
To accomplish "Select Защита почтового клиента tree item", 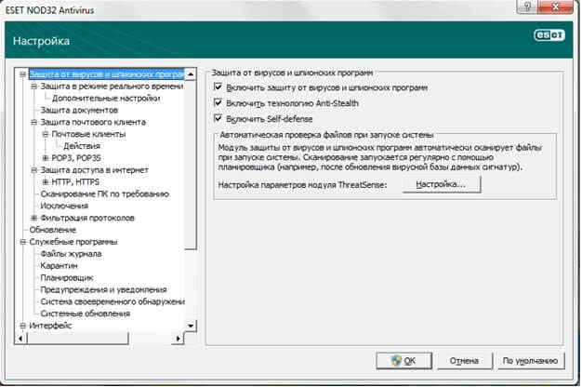I will click(x=93, y=122).
